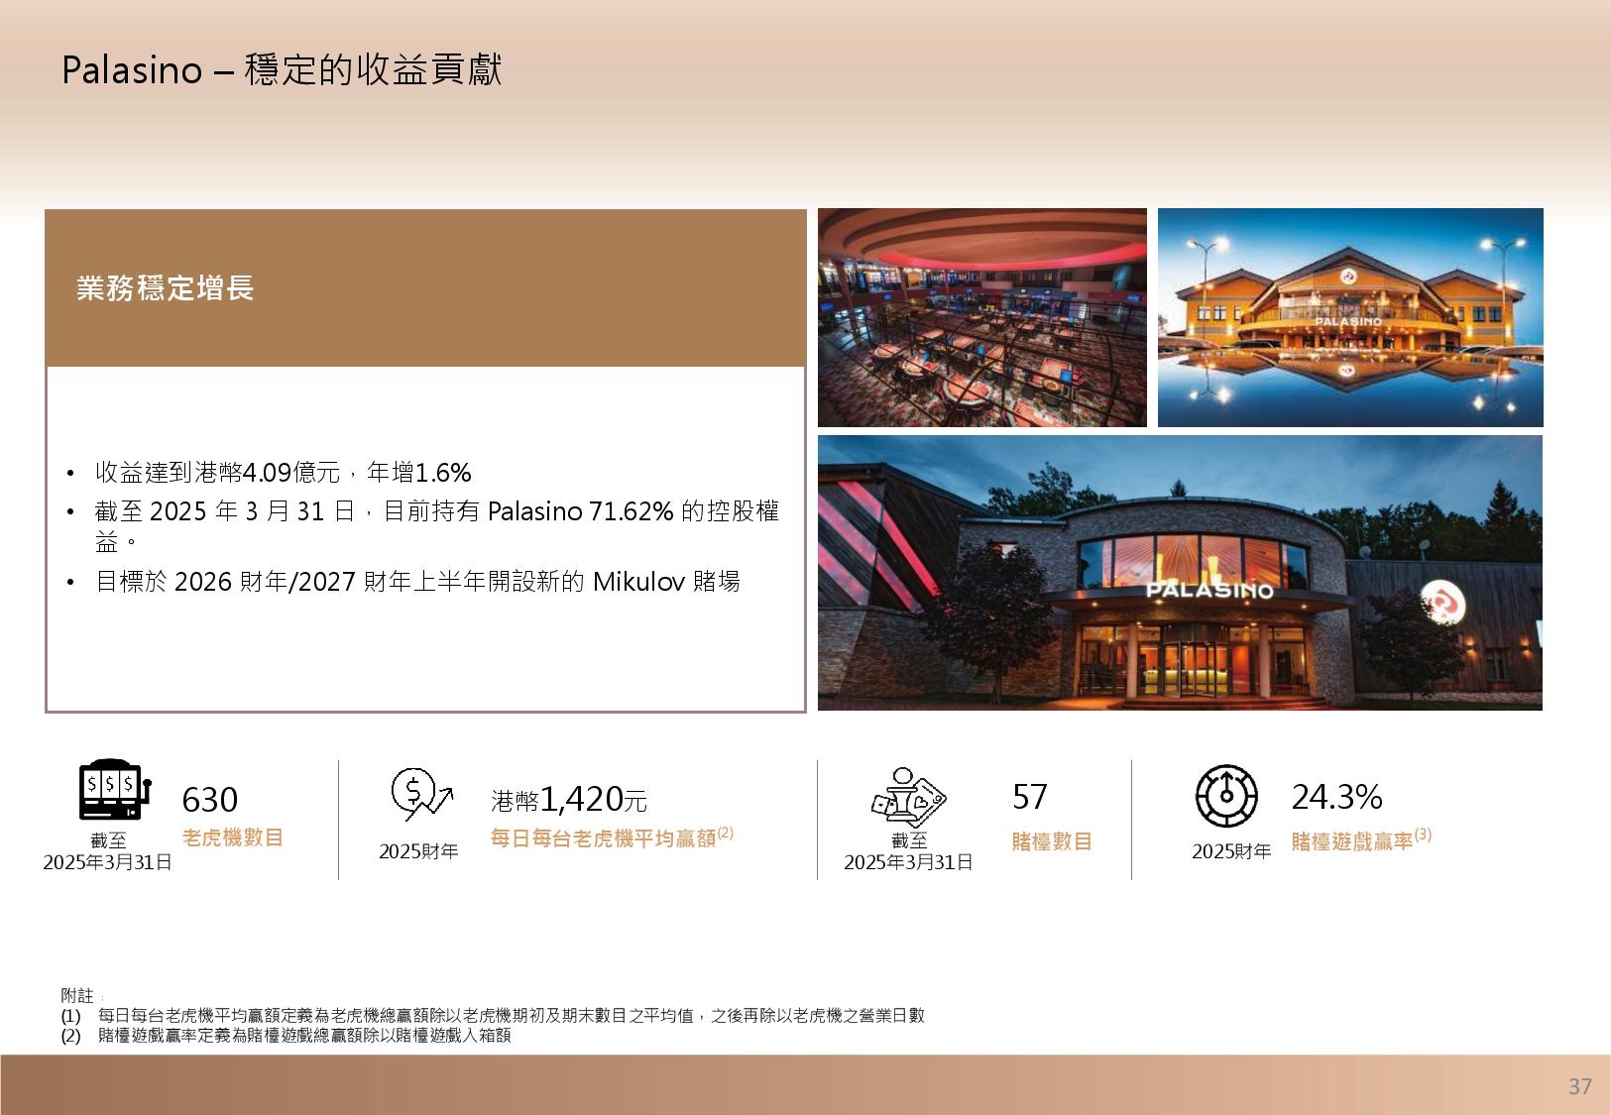Select the Palasino building reflection photo
Image resolution: width=1611 pixels, height=1115 pixels.
(1349, 317)
